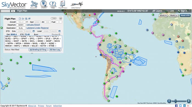Share the flight plan via export icon
The height and width of the screenshot is (107, 192).
(x=29, y=19)
